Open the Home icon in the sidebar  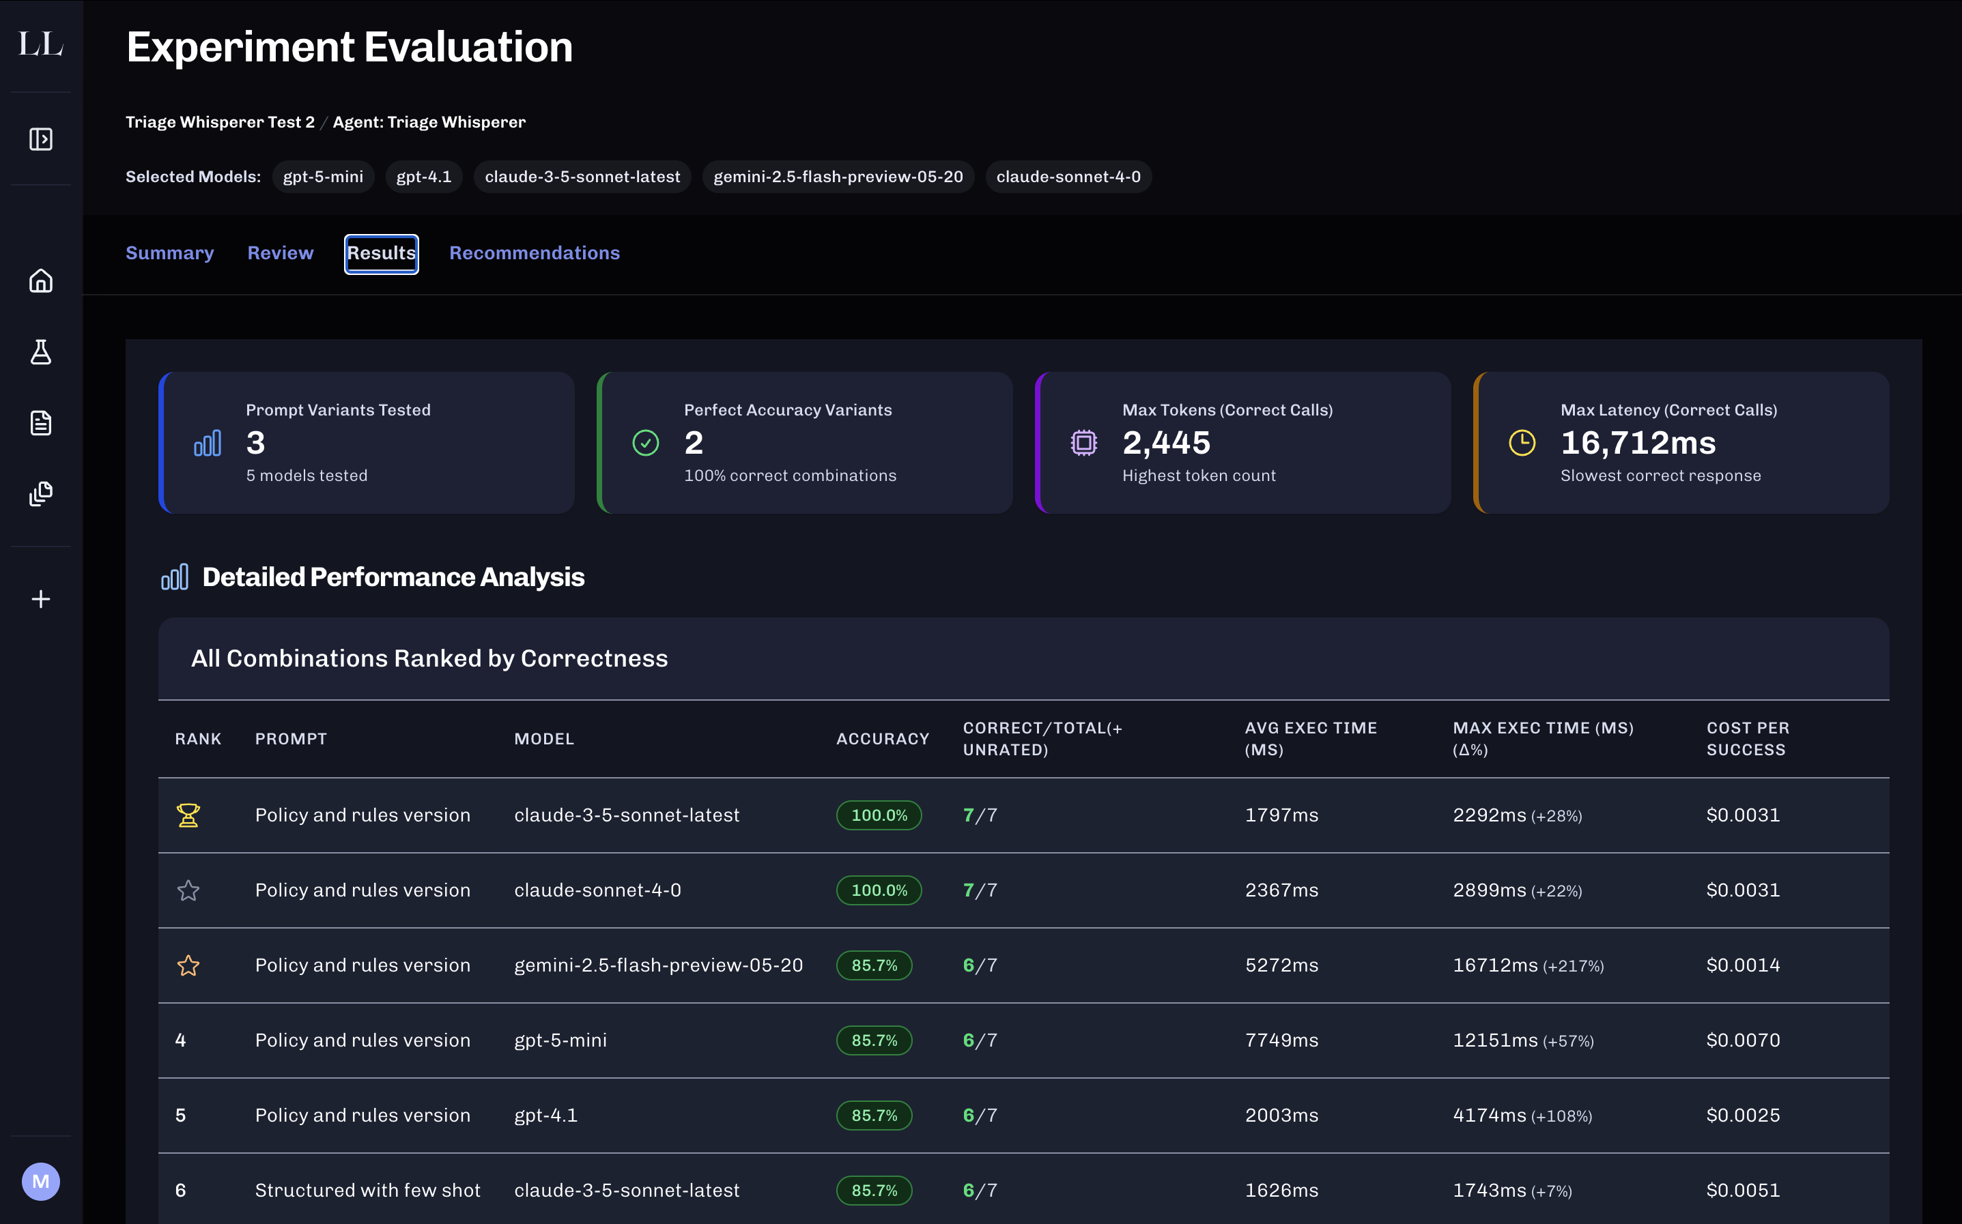pos(40,281)
